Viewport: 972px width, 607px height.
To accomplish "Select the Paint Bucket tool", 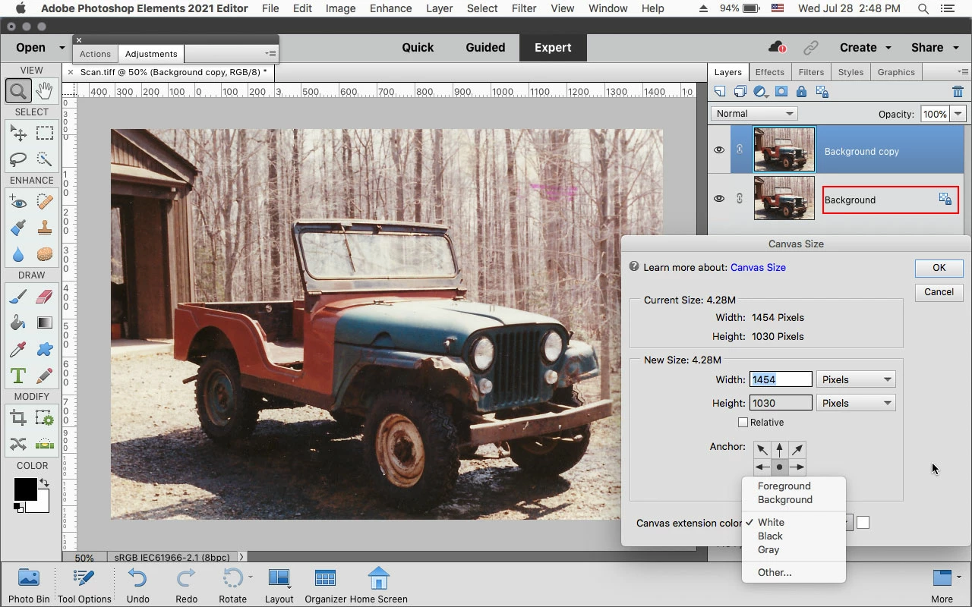I will 18,323.
